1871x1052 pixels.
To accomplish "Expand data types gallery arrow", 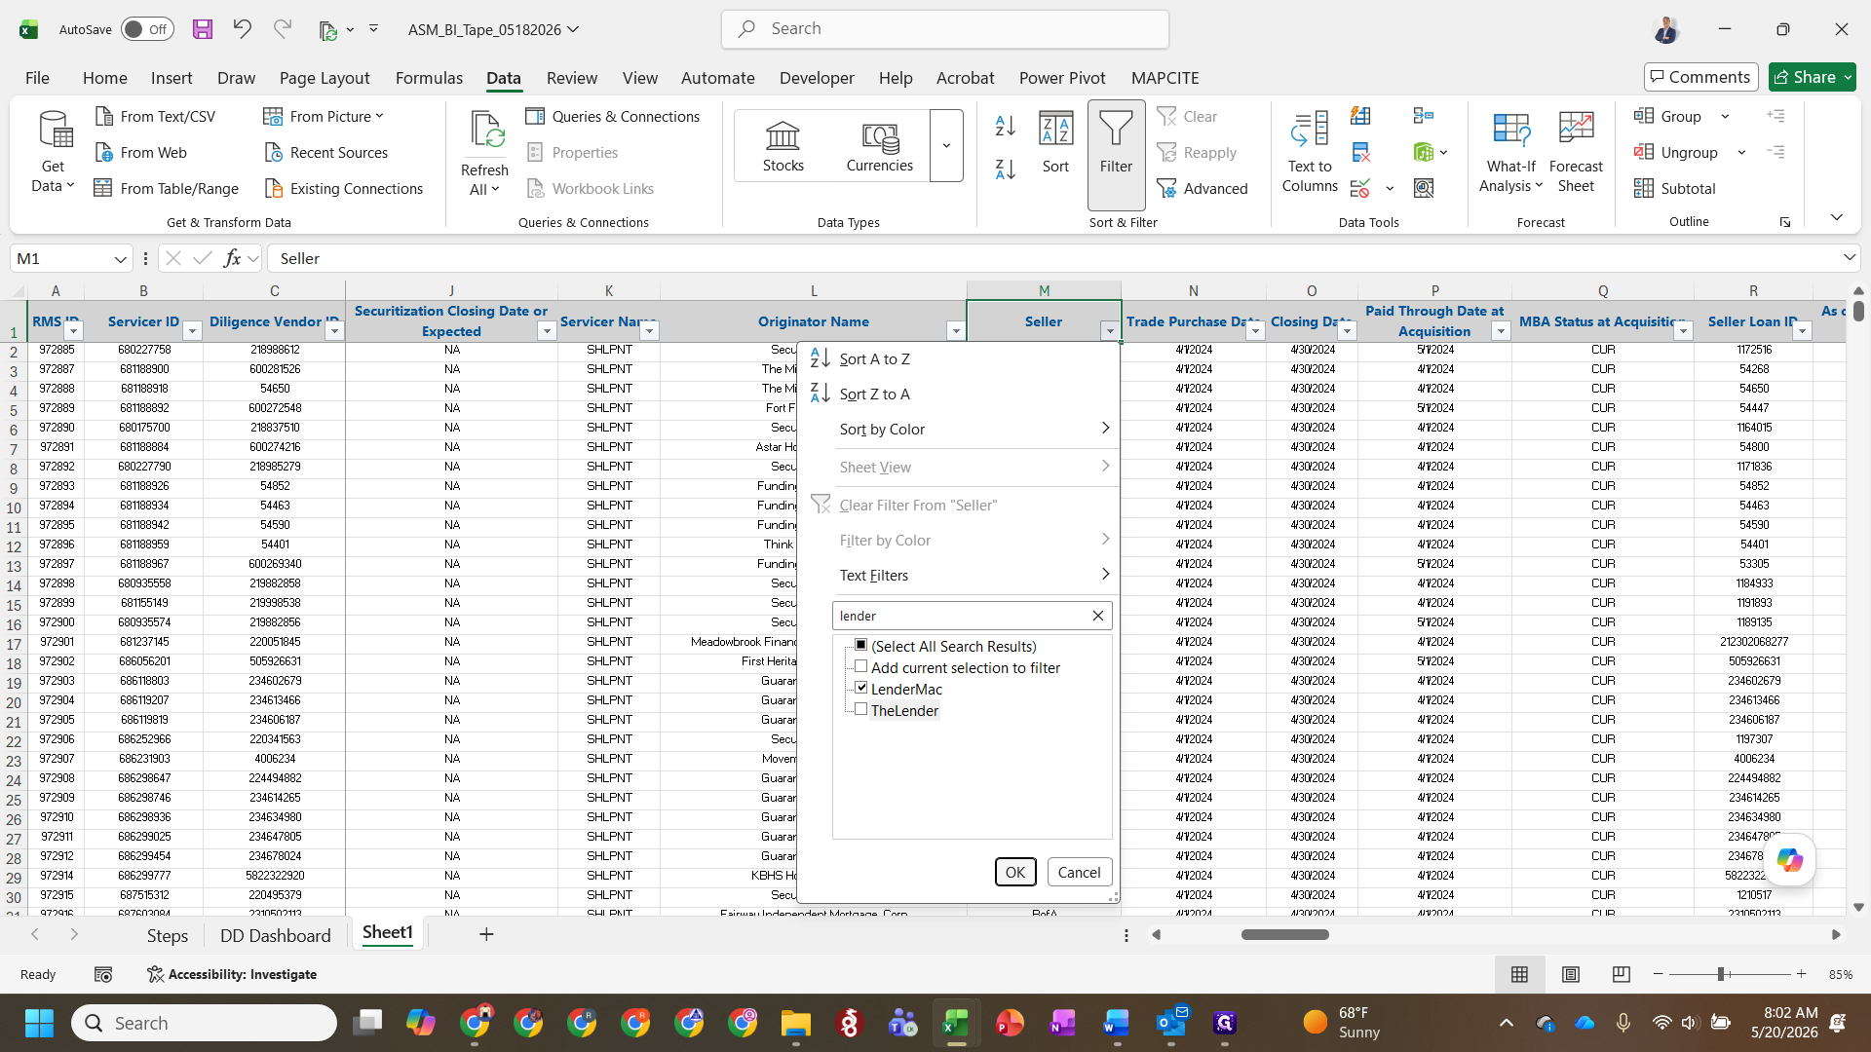I will [x=946, y=146].
